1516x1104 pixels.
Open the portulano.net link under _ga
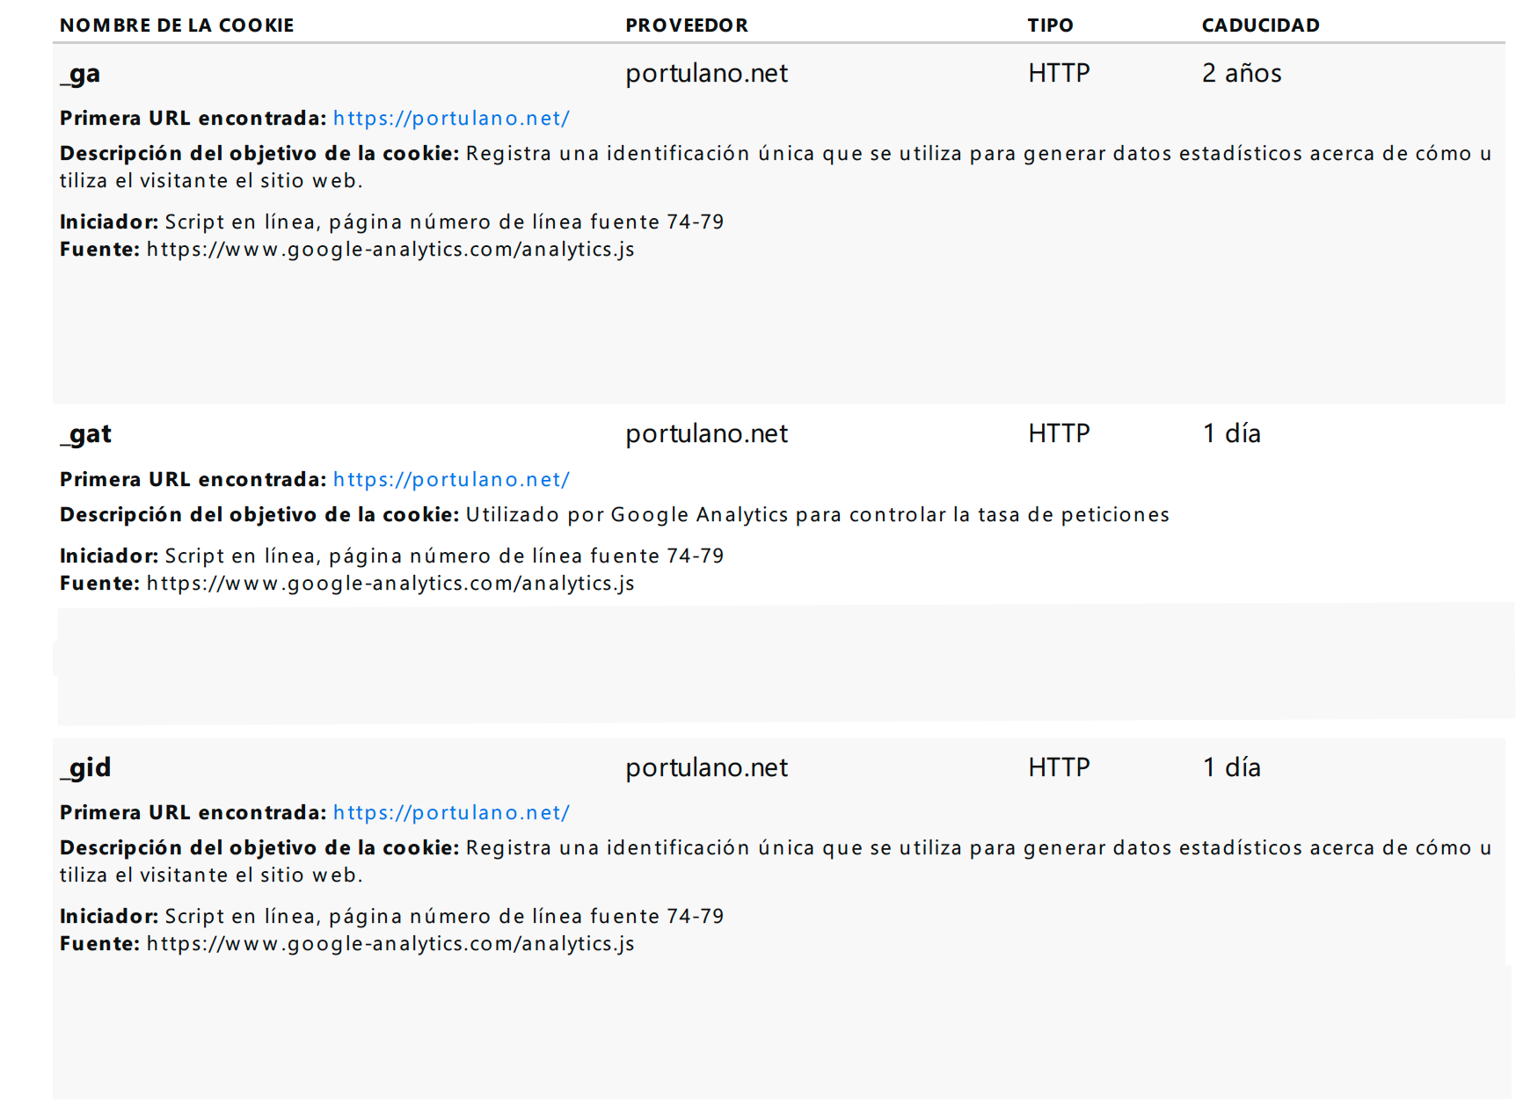[x=451, y=119]
